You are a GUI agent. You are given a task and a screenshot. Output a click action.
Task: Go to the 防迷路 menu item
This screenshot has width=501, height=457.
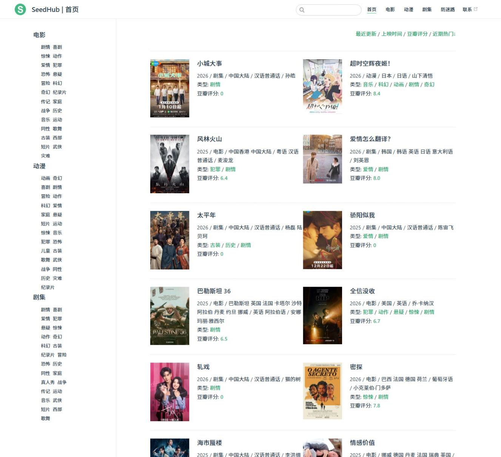(x=448, y=9)
